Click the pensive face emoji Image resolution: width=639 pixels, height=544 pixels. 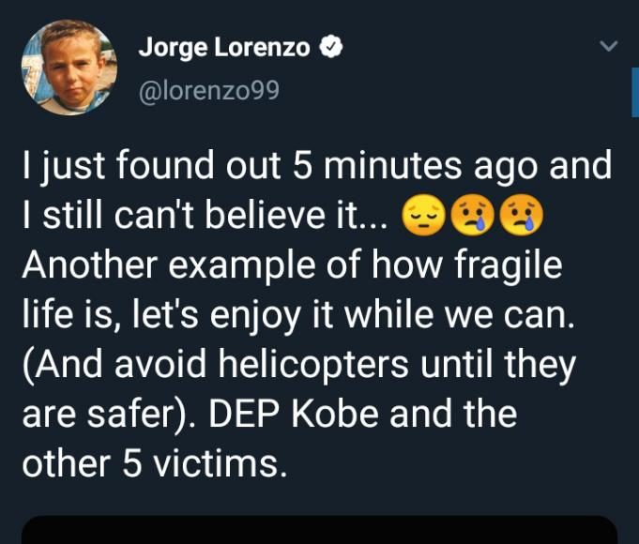coord(424,219)
